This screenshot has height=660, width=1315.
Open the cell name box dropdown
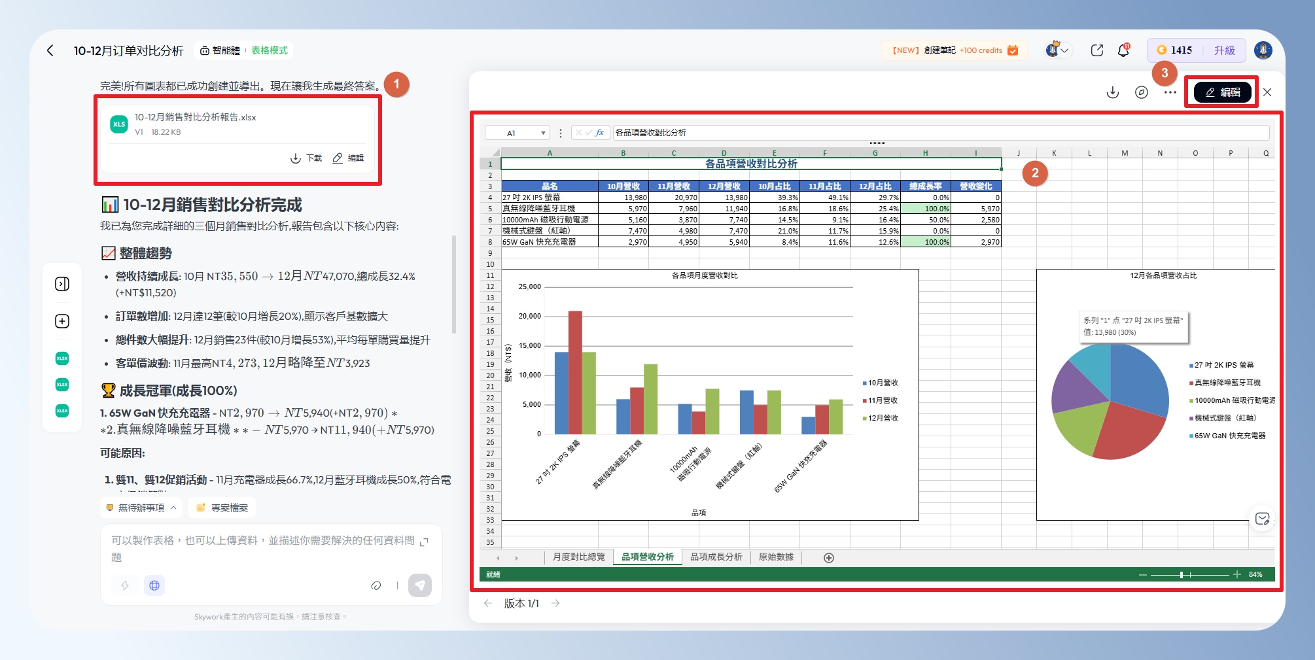pos(542,133)
